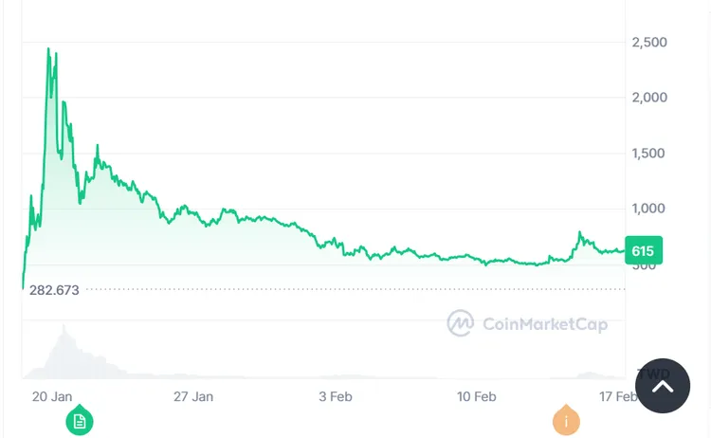Click the CoinMarketCap logo icon watermark
This screenshot has height=438, width=711.
coord(461,323)
